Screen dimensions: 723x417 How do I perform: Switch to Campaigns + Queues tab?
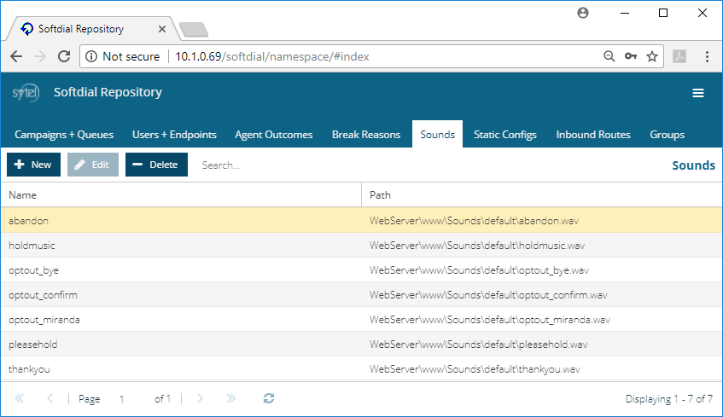pyautogui.click(x=64, y=135)
